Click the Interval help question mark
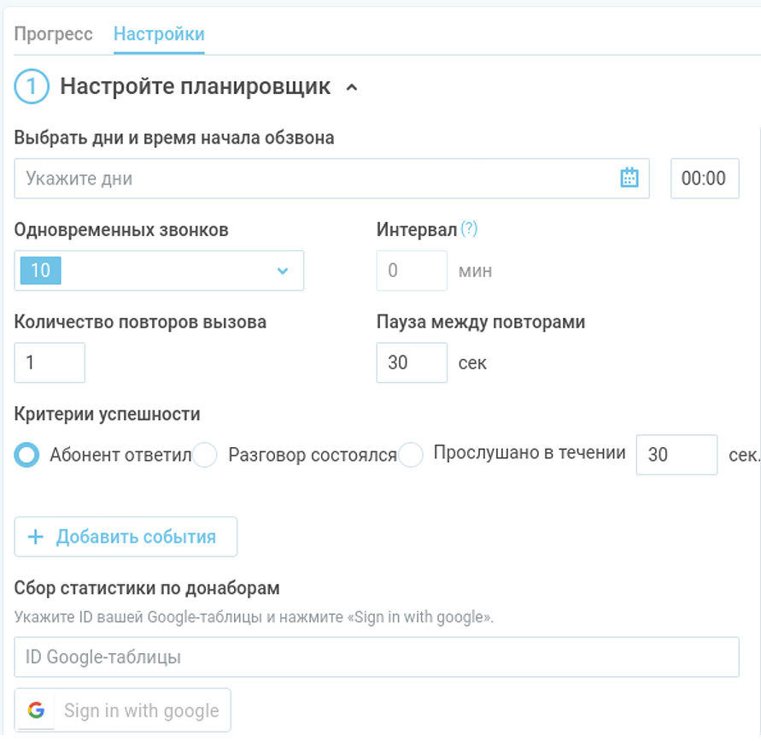Image resolution: width=761 pixels, height=742 pixels. click(469, 229)
